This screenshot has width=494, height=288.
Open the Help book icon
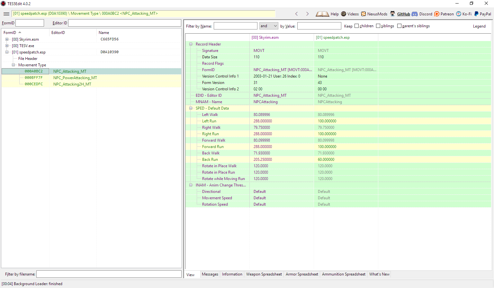click(322, 14)
